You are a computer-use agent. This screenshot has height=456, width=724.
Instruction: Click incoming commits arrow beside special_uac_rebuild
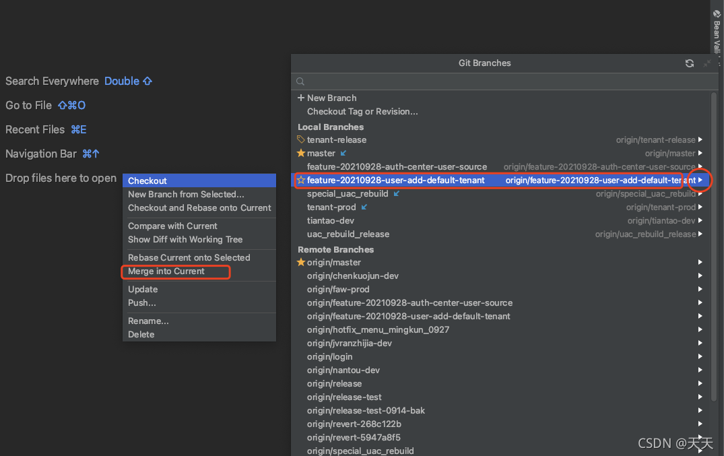396,193
